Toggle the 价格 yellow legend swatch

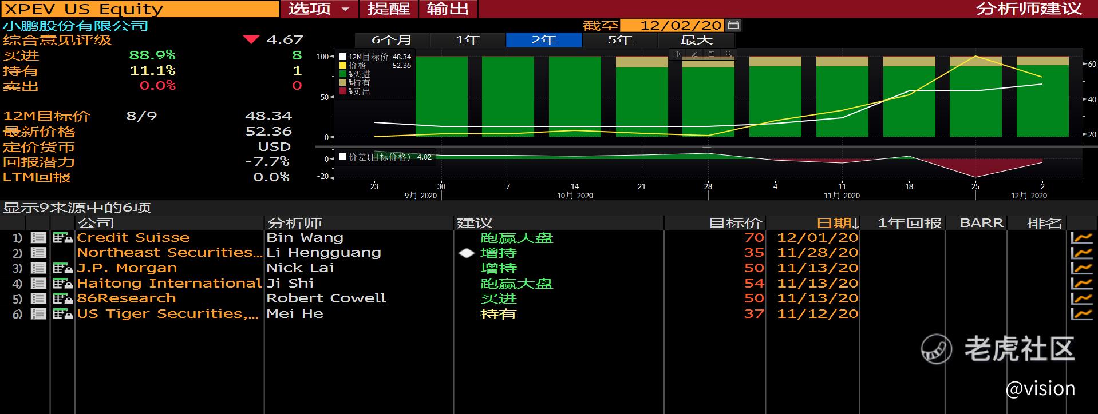point(343,65)
